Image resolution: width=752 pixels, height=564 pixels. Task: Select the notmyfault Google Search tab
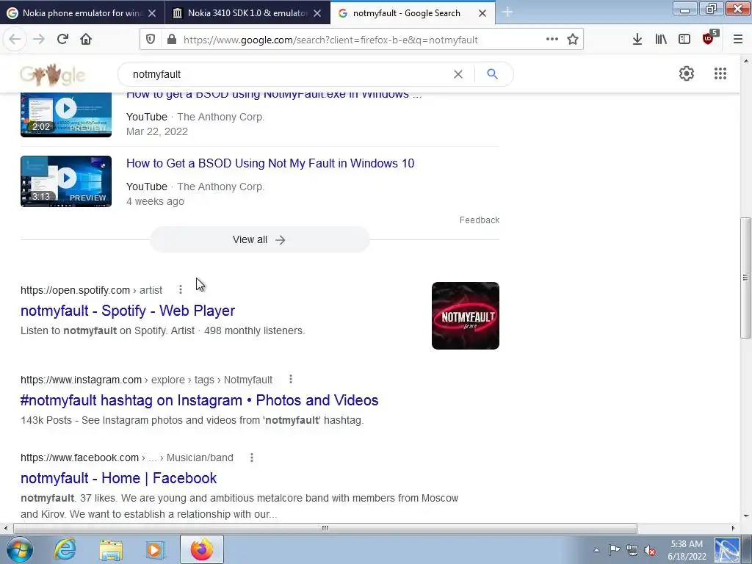tap(407, 13)
